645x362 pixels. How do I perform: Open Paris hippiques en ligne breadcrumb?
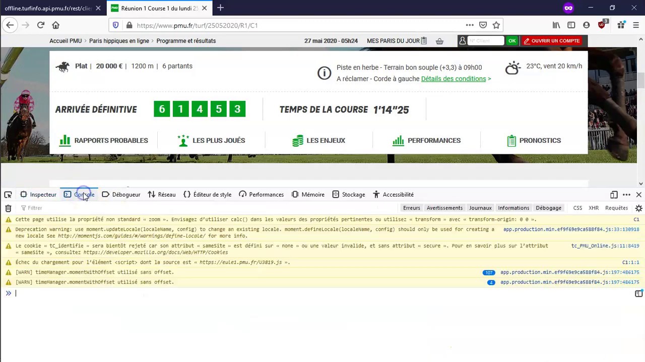click(x=119, y=41)
